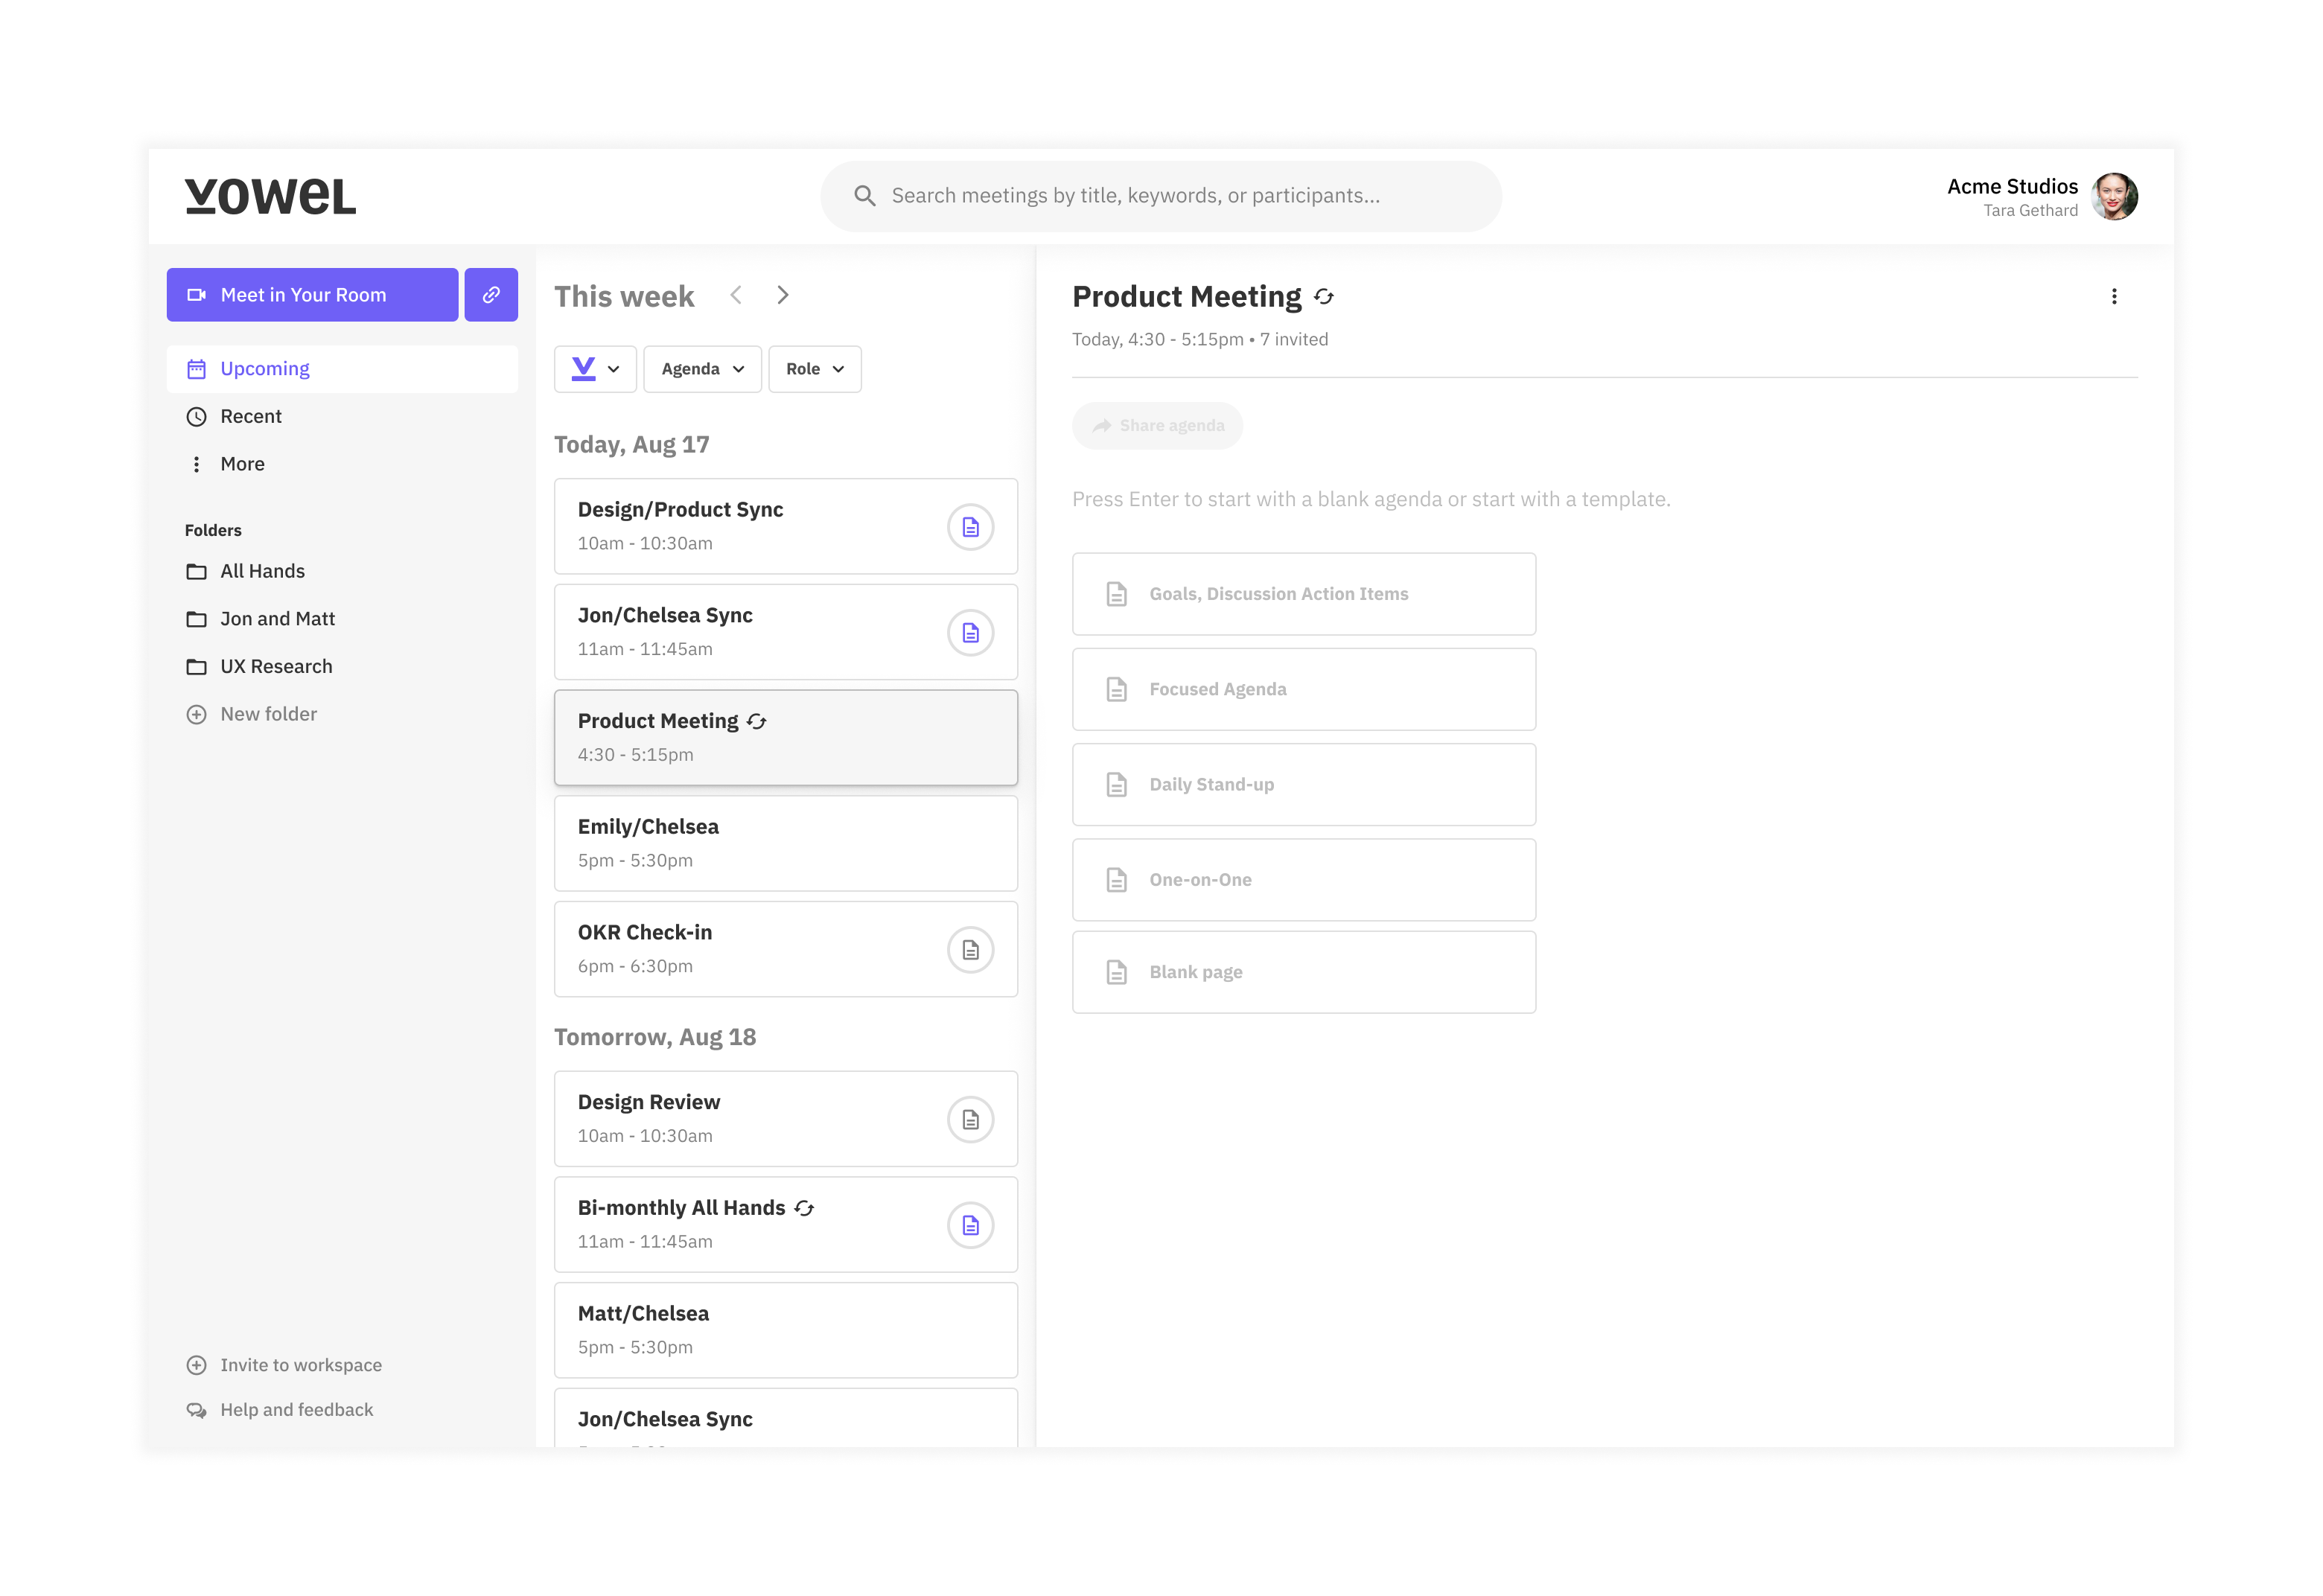The height and width of the screenshot is (1596, 2323).
Task: Open agenda icon on Bi-monthly All Hands card
Action: point(970,1226)
